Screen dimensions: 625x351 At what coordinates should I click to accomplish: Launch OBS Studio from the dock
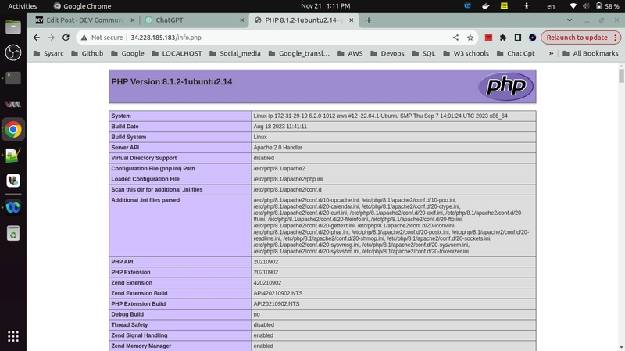[13, 52]
